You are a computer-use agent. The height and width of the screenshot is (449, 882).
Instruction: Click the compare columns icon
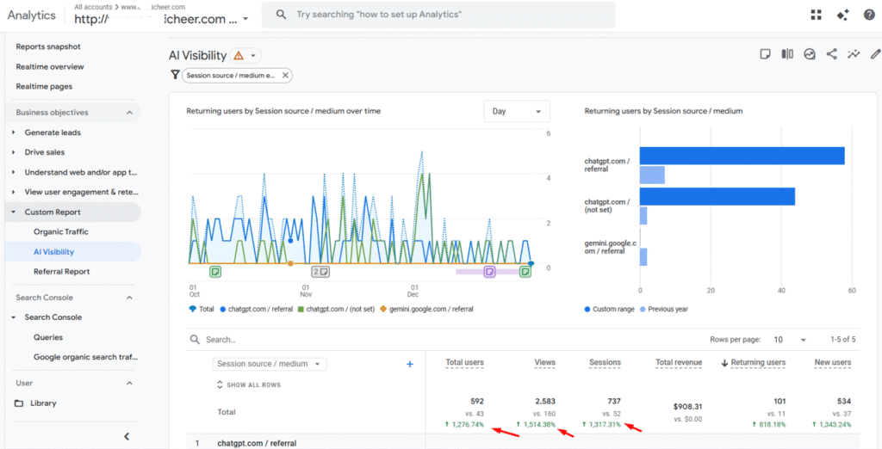pos(786,54)
